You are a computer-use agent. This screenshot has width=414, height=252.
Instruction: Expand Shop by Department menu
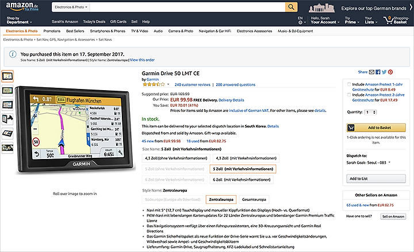pos(19,20)
